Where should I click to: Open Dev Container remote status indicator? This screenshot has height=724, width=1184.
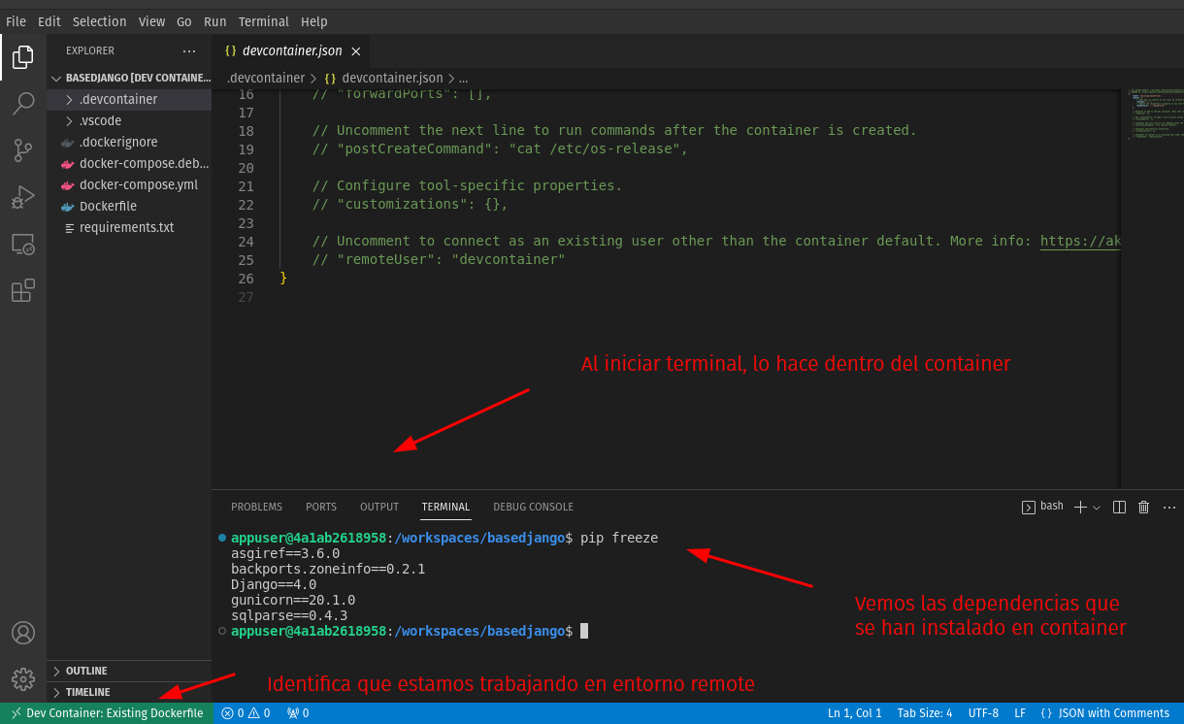click(106, 713)
